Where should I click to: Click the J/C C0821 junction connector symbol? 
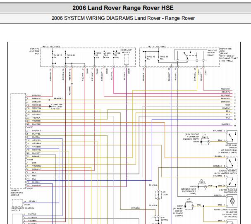pos(202,187)
